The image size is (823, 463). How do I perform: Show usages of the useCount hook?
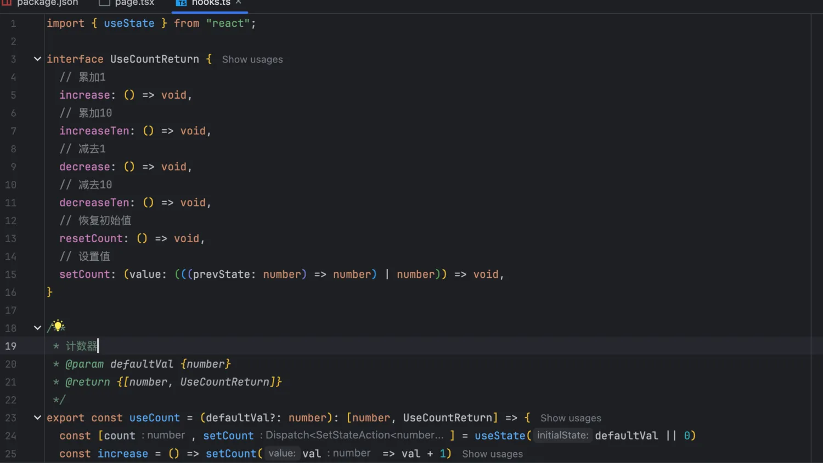point(571,418)
